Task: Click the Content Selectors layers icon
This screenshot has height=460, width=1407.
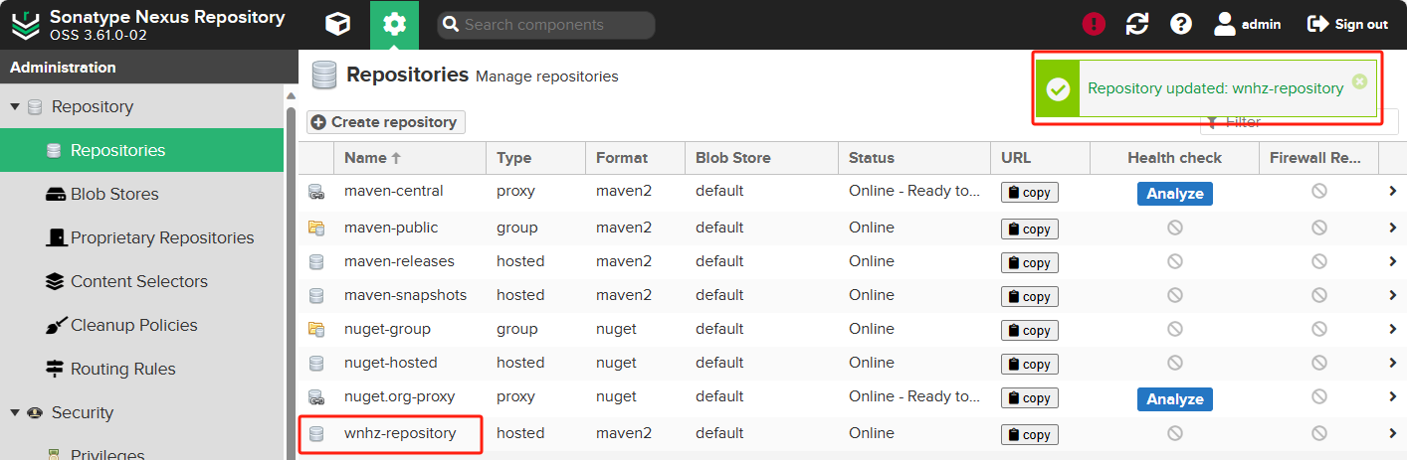Action: click(55, 281)
